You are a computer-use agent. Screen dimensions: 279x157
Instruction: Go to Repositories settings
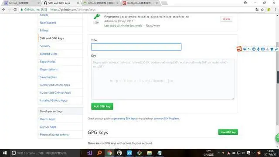click(48, 61)
